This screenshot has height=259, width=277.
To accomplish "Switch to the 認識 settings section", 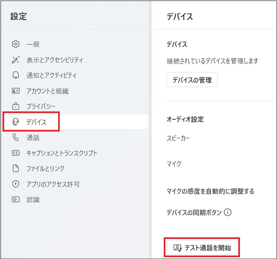I will tap(33, 200).
